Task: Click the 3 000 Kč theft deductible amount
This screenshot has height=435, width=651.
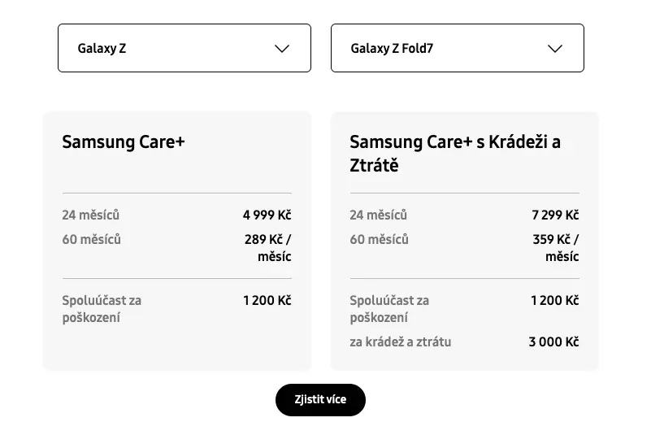Action: point(553,342)
